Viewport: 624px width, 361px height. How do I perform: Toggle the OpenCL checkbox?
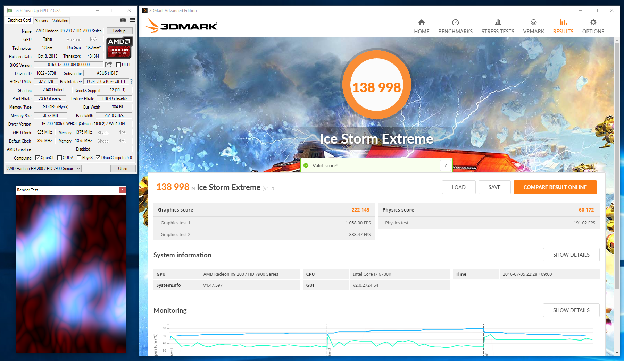[x=38, y=158]
